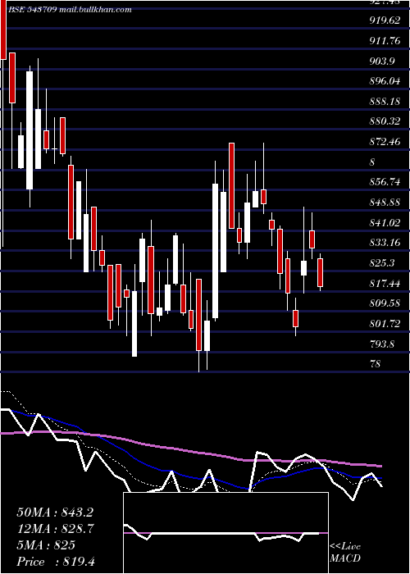Select the 896.04 price axis label
This screenshot has height=574, width=410.
(x=385, y=81)
